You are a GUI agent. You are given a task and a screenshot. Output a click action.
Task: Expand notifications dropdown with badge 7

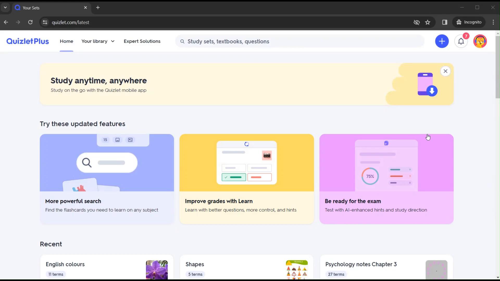[x=461, y=41]
